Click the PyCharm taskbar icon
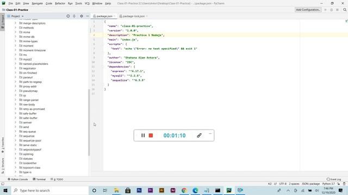This screenshot has width=348, height=195. 229,190
